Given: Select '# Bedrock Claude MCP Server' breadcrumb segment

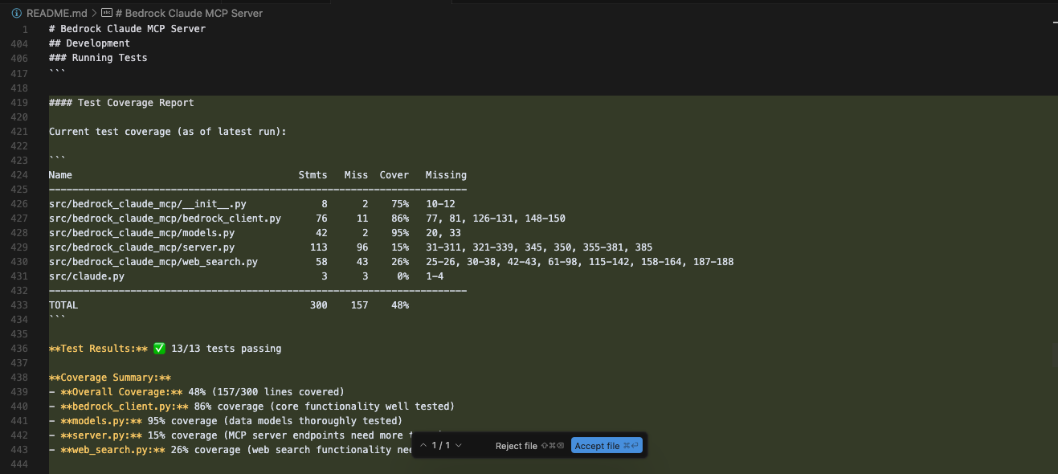Looking at the screenshot, I should coord(189,13).
